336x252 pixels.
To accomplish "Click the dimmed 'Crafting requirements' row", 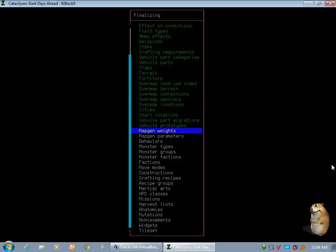I will 166,52.
